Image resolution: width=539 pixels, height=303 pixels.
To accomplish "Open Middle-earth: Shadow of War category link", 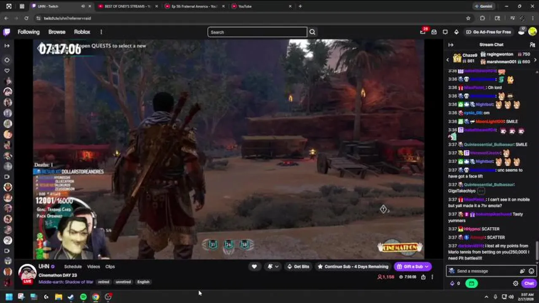I will pos(66,282).
